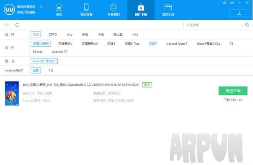The width and height of the screenshot is (253, 165).
Task: Open the 我的设备 tab
Action: [x=86, y=10]
